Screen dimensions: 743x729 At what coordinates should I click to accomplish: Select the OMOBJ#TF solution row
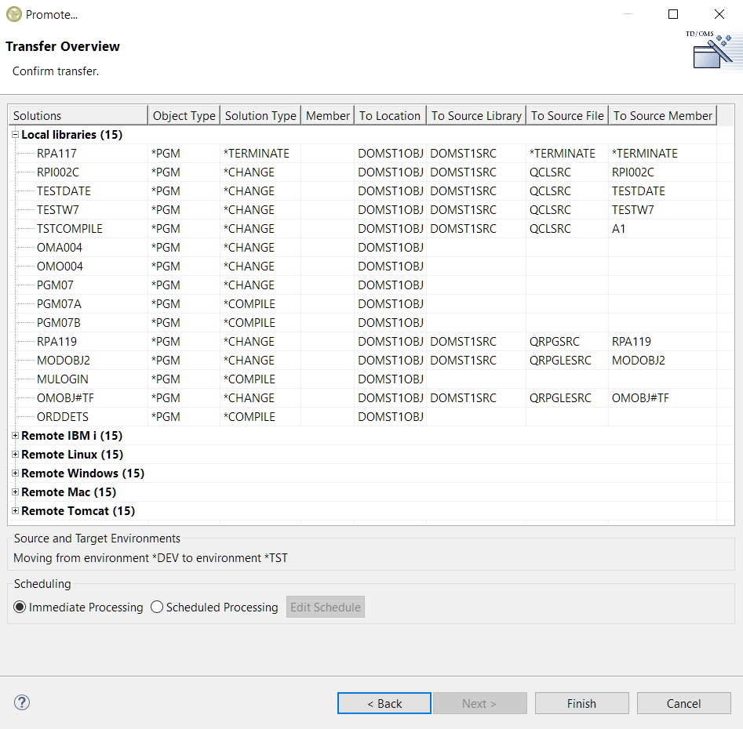(x=65, y=398)
